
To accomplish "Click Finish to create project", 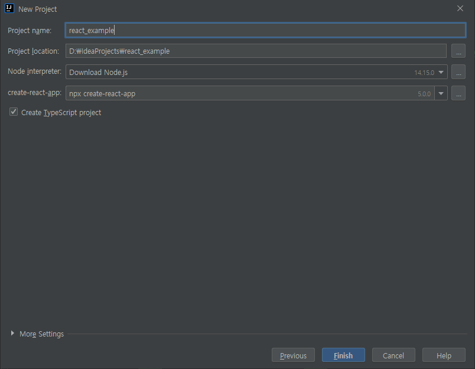I will pyautogui.click(x=343, y=355).
